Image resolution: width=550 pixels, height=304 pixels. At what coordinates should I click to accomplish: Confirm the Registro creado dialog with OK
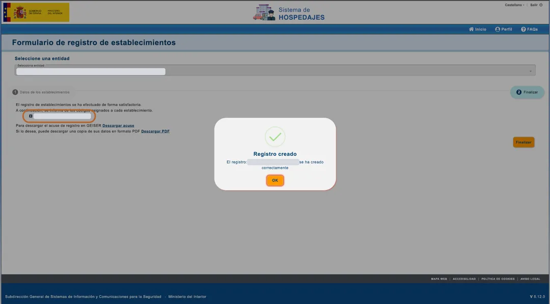tap(274, 180)
